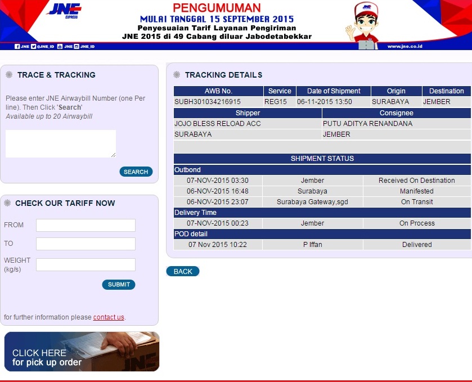Viewport: 472px width, 382px height.
Task: Click the Consignee column header
Action: (397, 113)
